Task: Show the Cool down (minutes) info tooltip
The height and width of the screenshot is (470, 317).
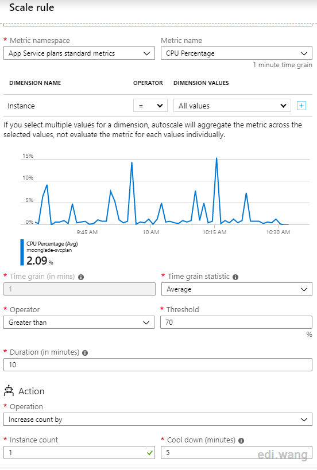Action: point(241,441)
